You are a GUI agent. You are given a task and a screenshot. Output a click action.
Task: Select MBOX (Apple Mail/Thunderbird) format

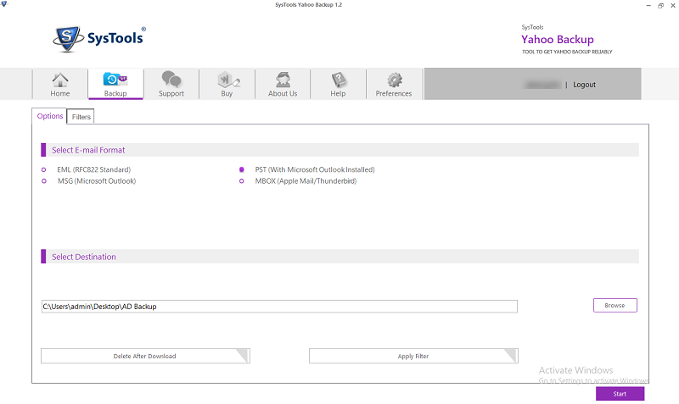pyautogui.click(x=242, y=181)
